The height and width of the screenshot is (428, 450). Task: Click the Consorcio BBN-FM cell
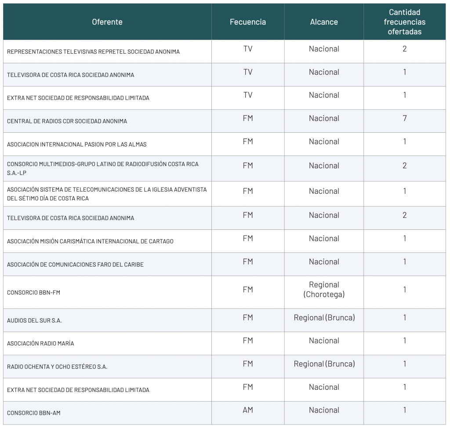click(33, 293)
